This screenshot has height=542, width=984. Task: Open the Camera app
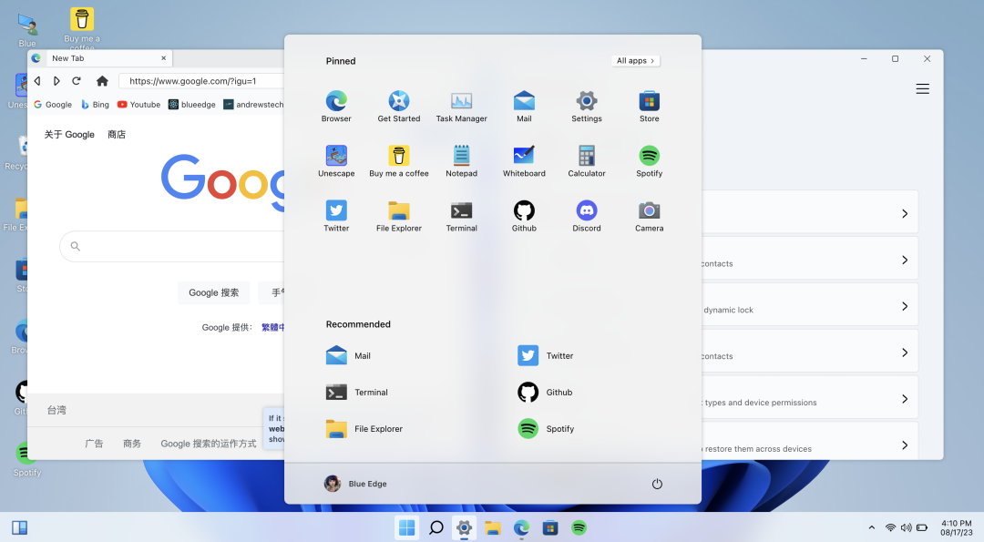coord(649,216)
